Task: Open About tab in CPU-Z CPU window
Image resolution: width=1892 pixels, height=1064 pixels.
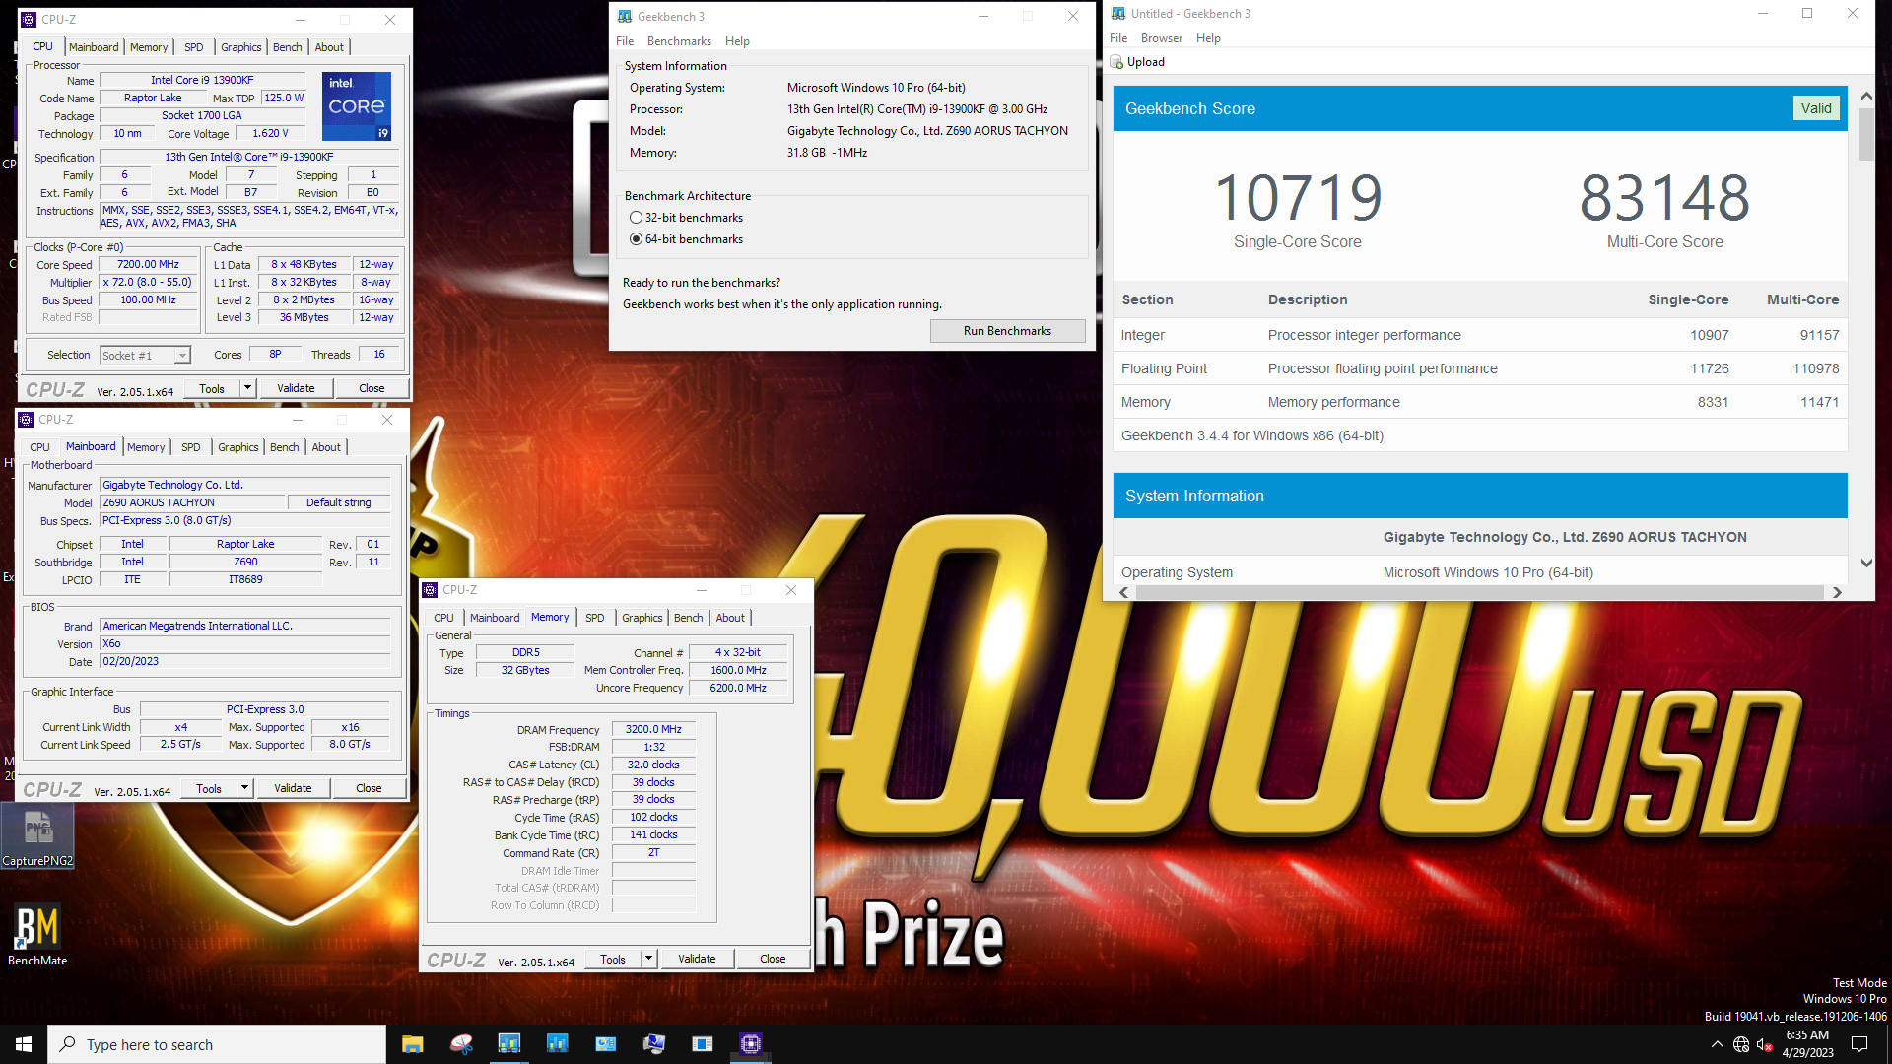Action: point(329,47)
